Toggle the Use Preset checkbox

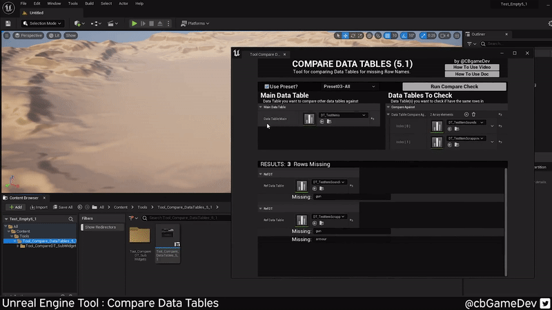point(266,87)
